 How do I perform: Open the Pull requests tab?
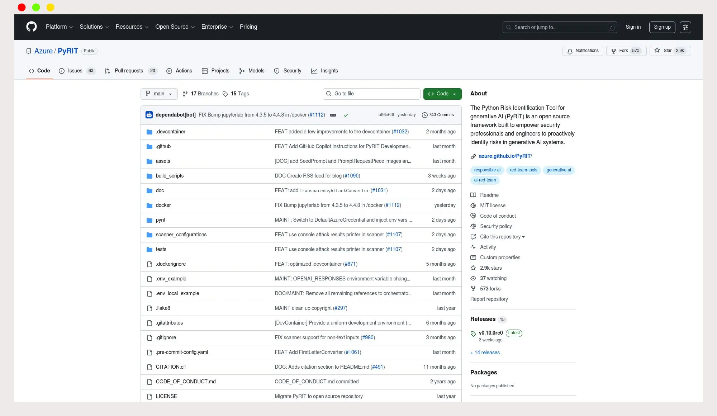pos(129,71)
